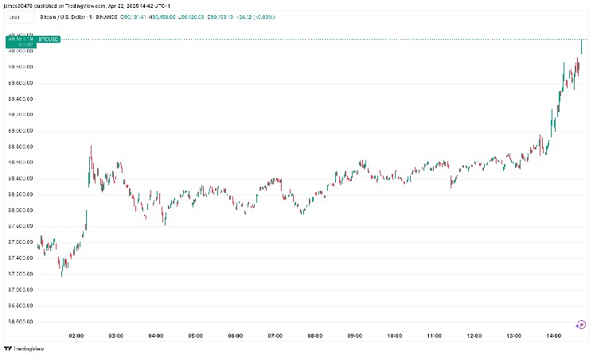Image resolution: width=593 pixels, height=356 pixels.
Task: Click the 08:00 time axis label
Action: (x=314, y=336)
